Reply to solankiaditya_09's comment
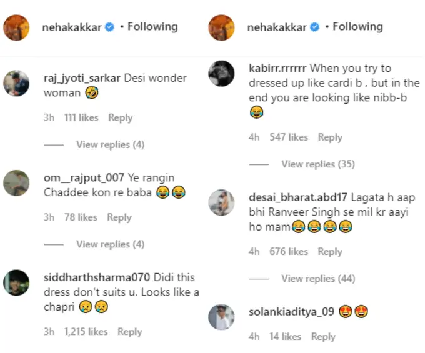 323,337
